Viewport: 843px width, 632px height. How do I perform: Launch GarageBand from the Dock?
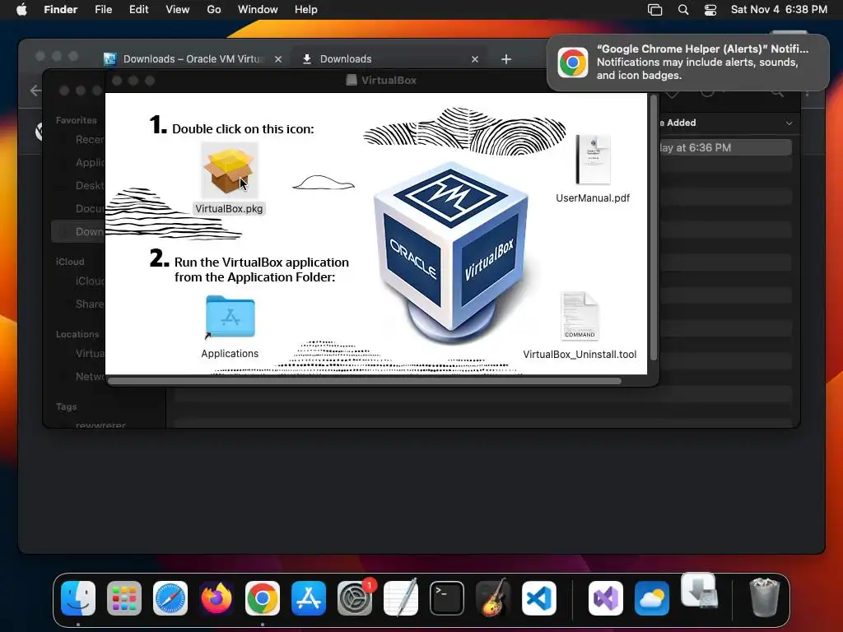(x=493, y=598)
